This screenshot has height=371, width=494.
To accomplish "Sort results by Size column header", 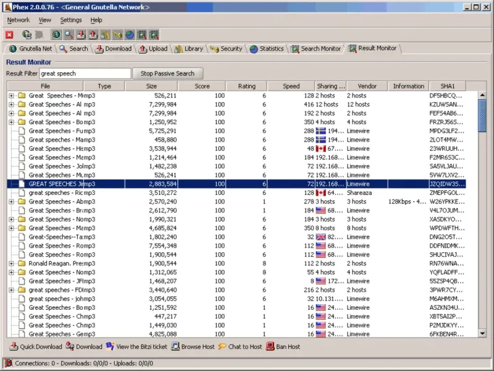I will pos(151,87).
